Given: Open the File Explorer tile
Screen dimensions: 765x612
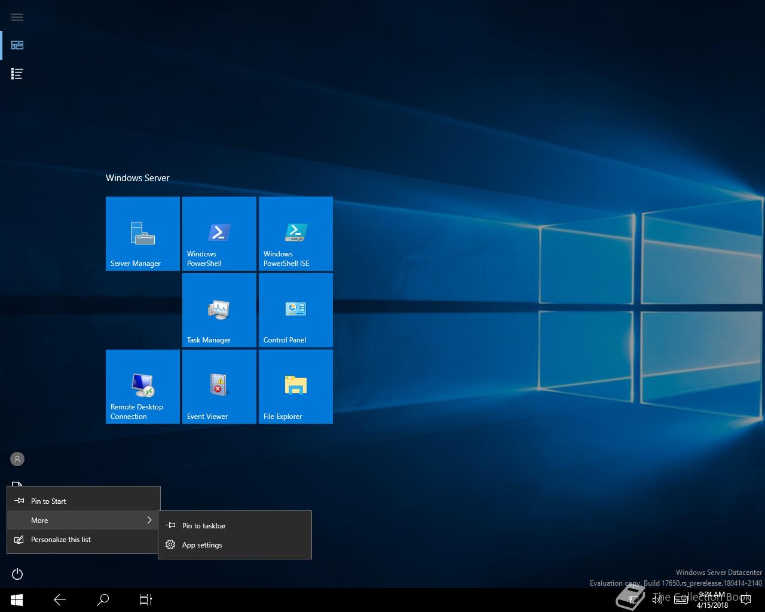Looking at the screenshot, I should pos(296,387).
